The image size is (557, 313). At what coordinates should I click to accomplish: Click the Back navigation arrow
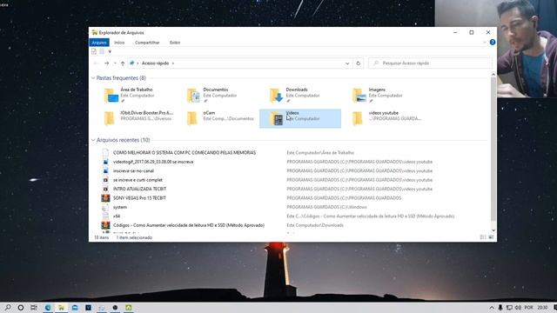(x=96, y=63)
